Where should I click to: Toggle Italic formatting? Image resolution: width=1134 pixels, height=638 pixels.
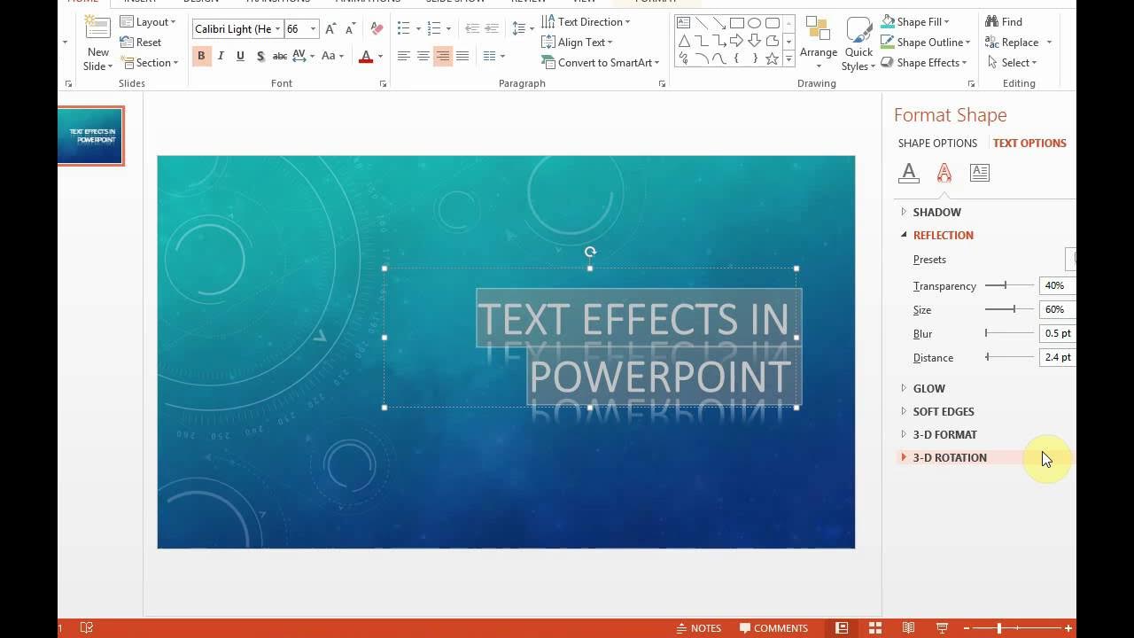(221, 56)
